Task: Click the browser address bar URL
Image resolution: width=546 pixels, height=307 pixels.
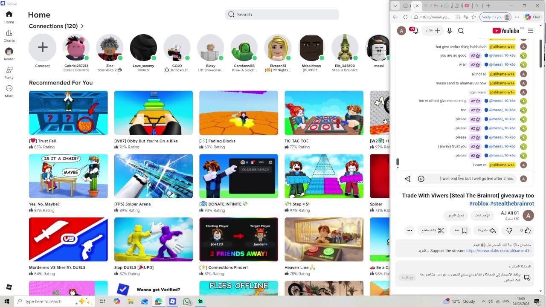Action: click(435, 17)
